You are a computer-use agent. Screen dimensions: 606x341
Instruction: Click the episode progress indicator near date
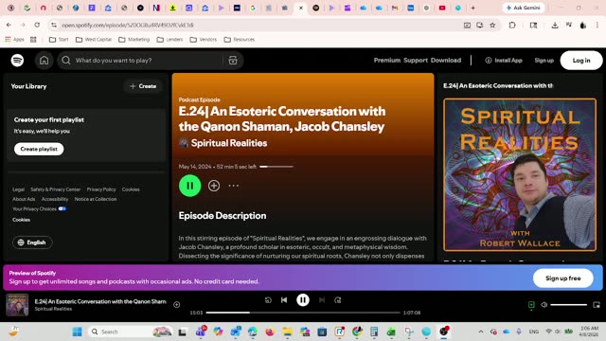click(276, 167)
